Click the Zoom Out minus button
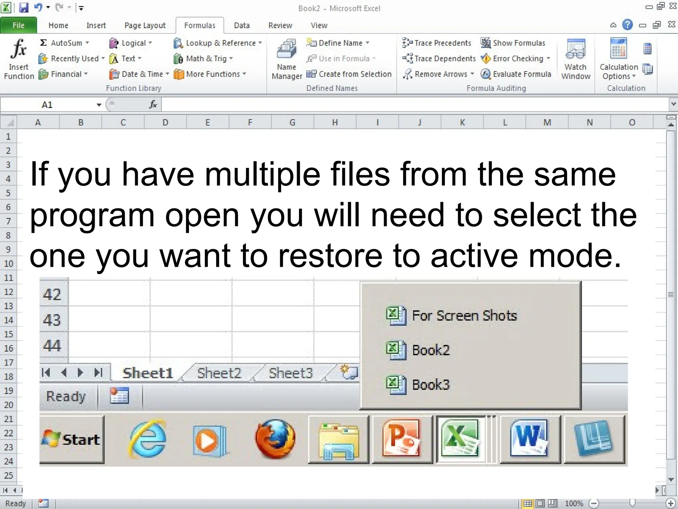678x509 pixels. pyautogui.click(x=594, y=503)
